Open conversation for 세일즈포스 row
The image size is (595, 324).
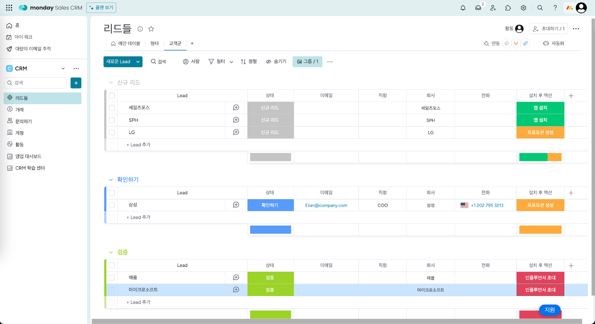coord(236,108)
